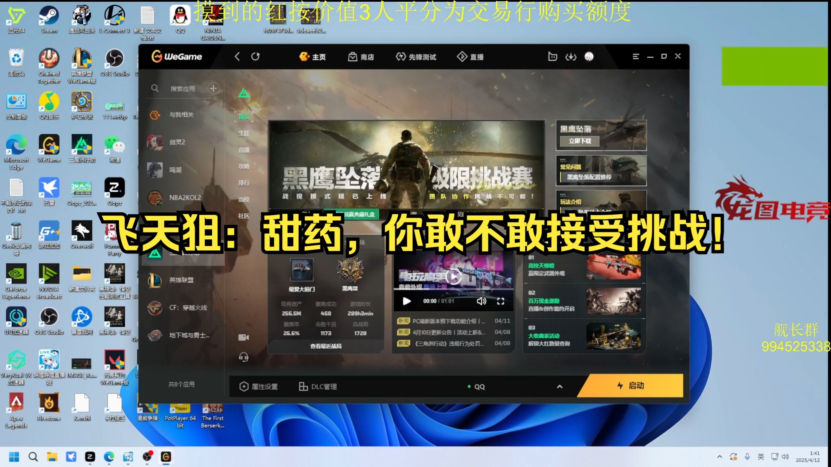The width and height of the screenshot is (831, 467).
Task: Open Windows Start menu
Action: click(14, 457)
